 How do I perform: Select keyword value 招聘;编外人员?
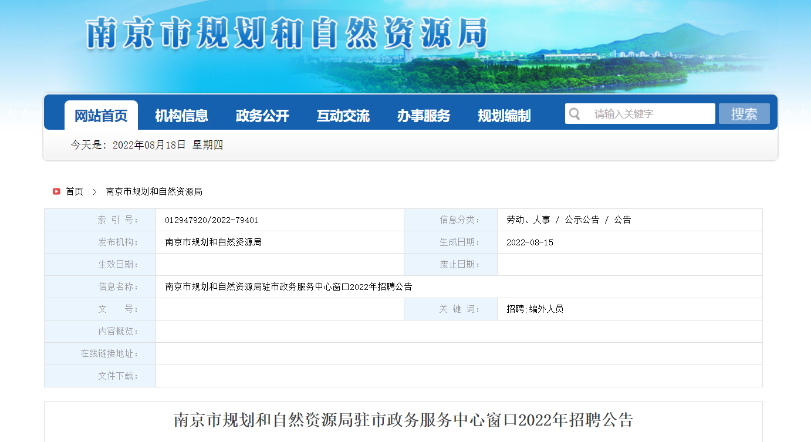(x=535, y=309)
